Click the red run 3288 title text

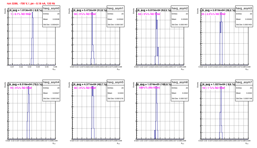tap(31, 3)
